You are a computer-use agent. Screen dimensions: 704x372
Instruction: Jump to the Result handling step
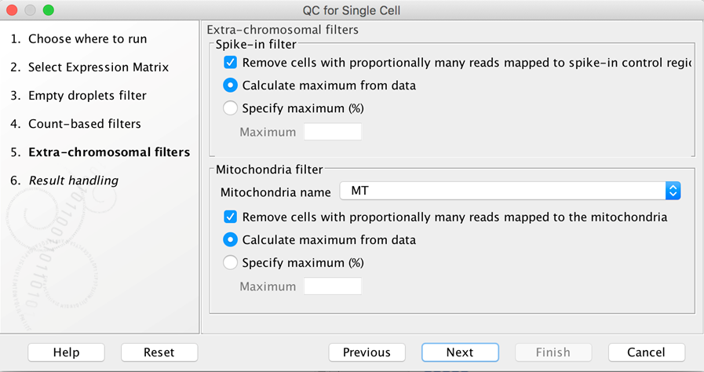74,181
